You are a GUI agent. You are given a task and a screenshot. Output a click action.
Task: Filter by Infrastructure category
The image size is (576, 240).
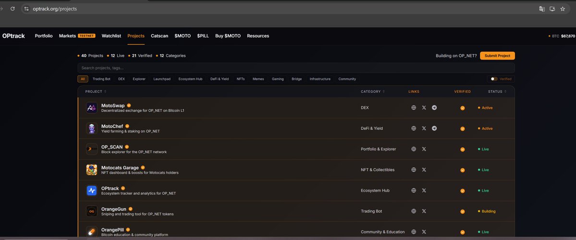click(x=320, y=79)
